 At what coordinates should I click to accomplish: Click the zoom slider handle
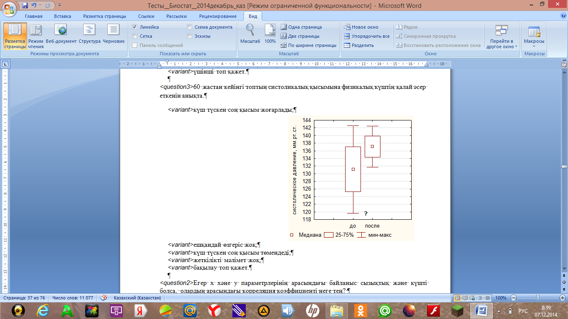pos(538,298)
